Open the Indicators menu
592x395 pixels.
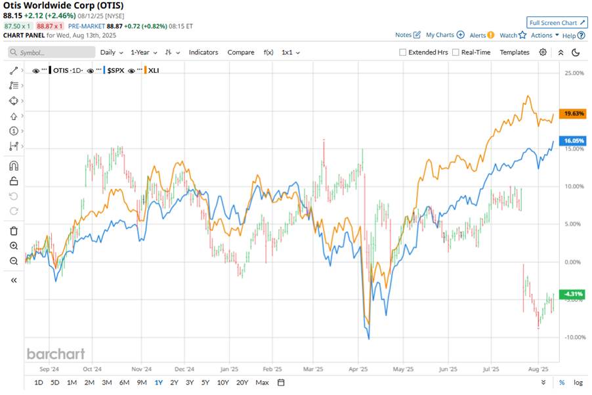[x=203, y=52]
